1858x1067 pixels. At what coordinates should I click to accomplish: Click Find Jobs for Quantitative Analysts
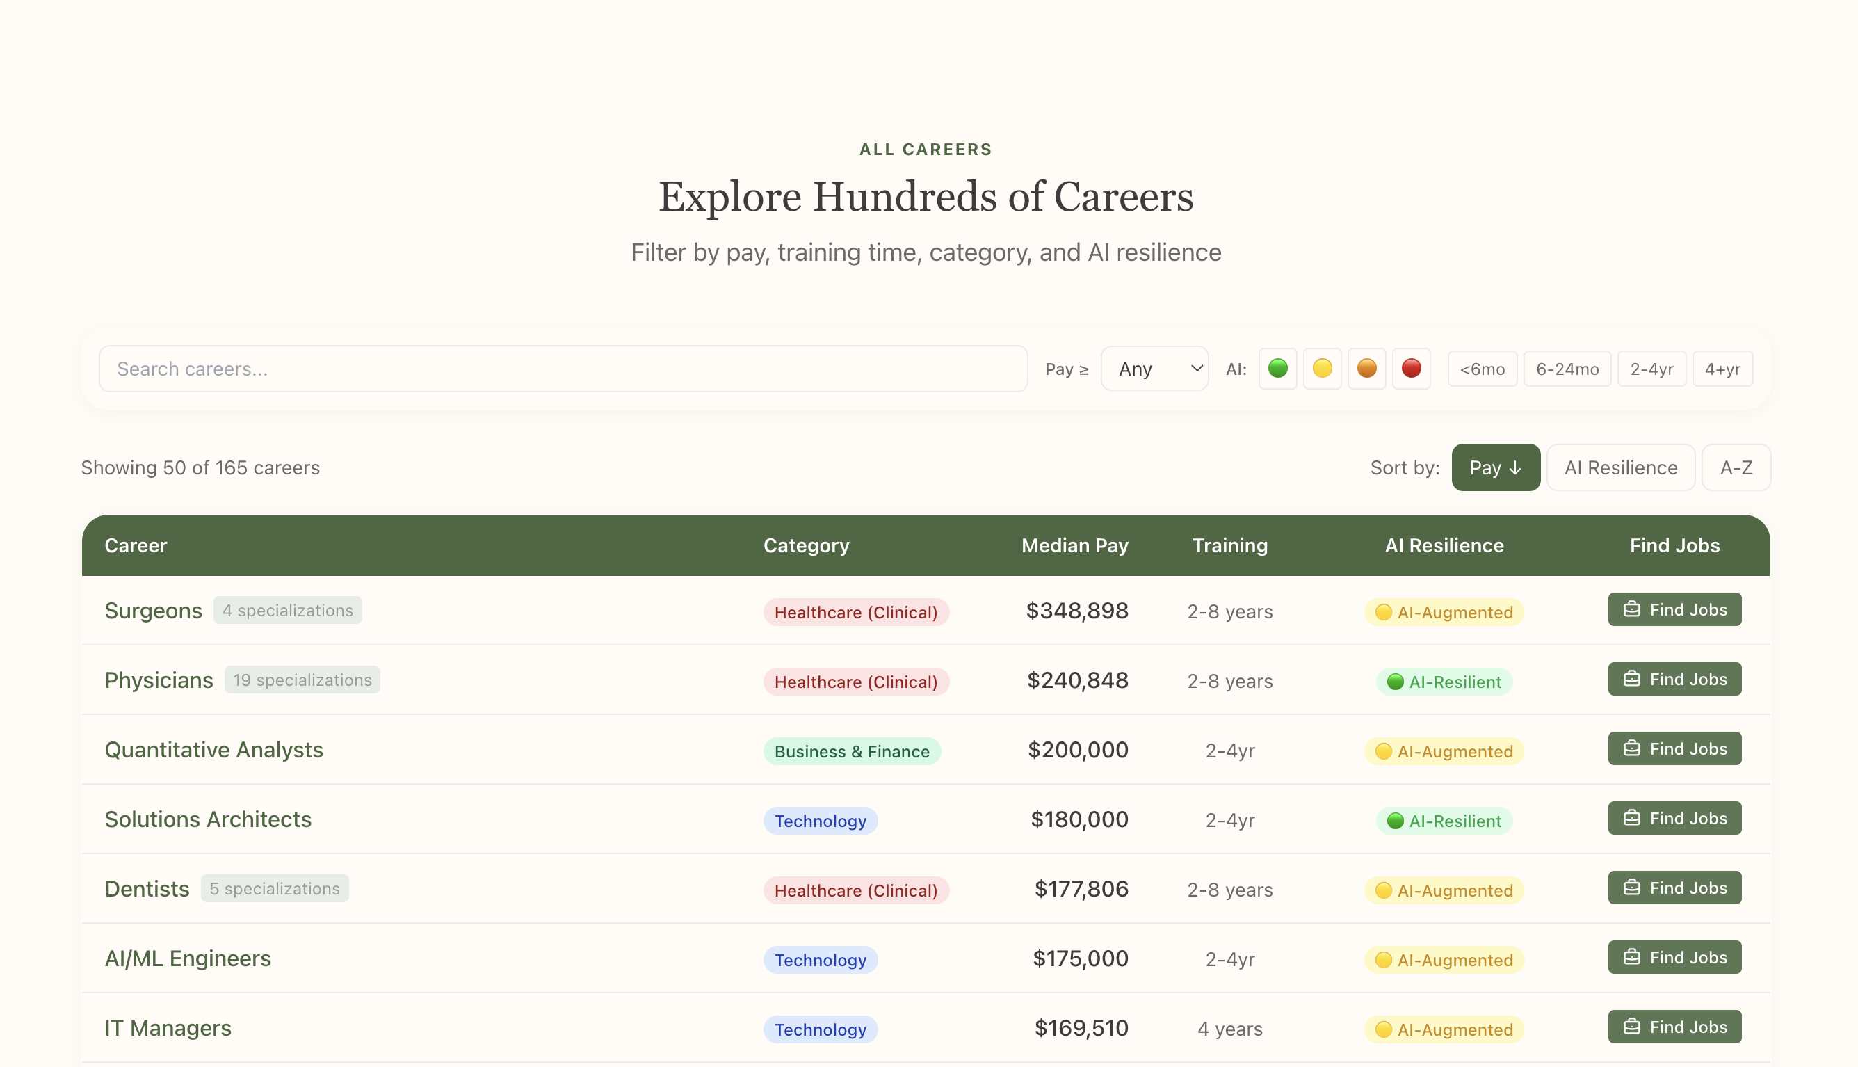pos(1674,748)
